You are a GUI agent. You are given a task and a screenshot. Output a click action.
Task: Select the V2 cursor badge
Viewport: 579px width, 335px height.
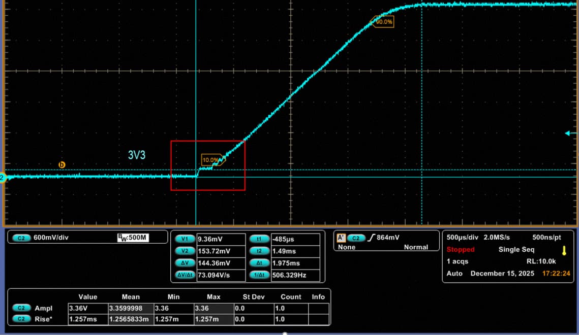[185, 251]
